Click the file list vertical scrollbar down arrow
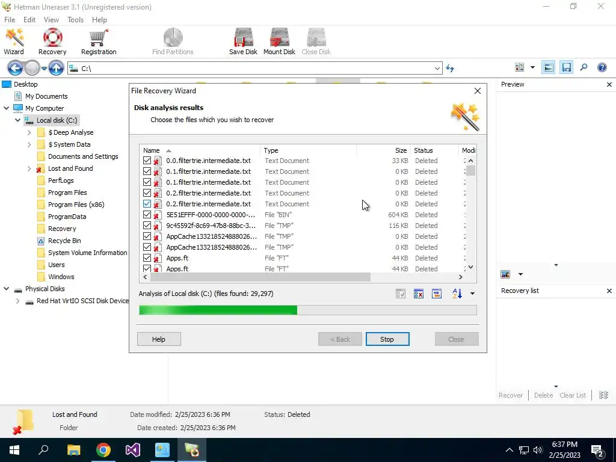616x462 pixels. tap(470, 266)
